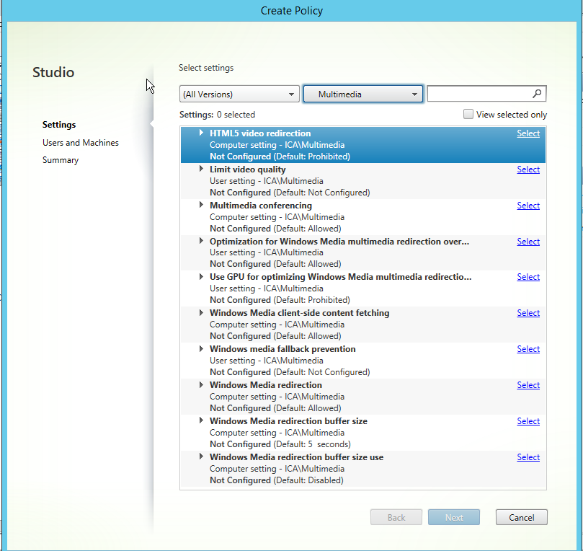
Task: Select link for Windows Media redirection buffer size
Action: (x=528, y=421)
